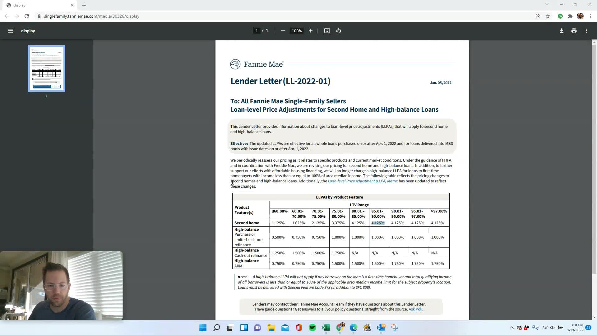The image size is (597, 335).
Task: Select the page 1 thumbnail
Action: (47, 69)
